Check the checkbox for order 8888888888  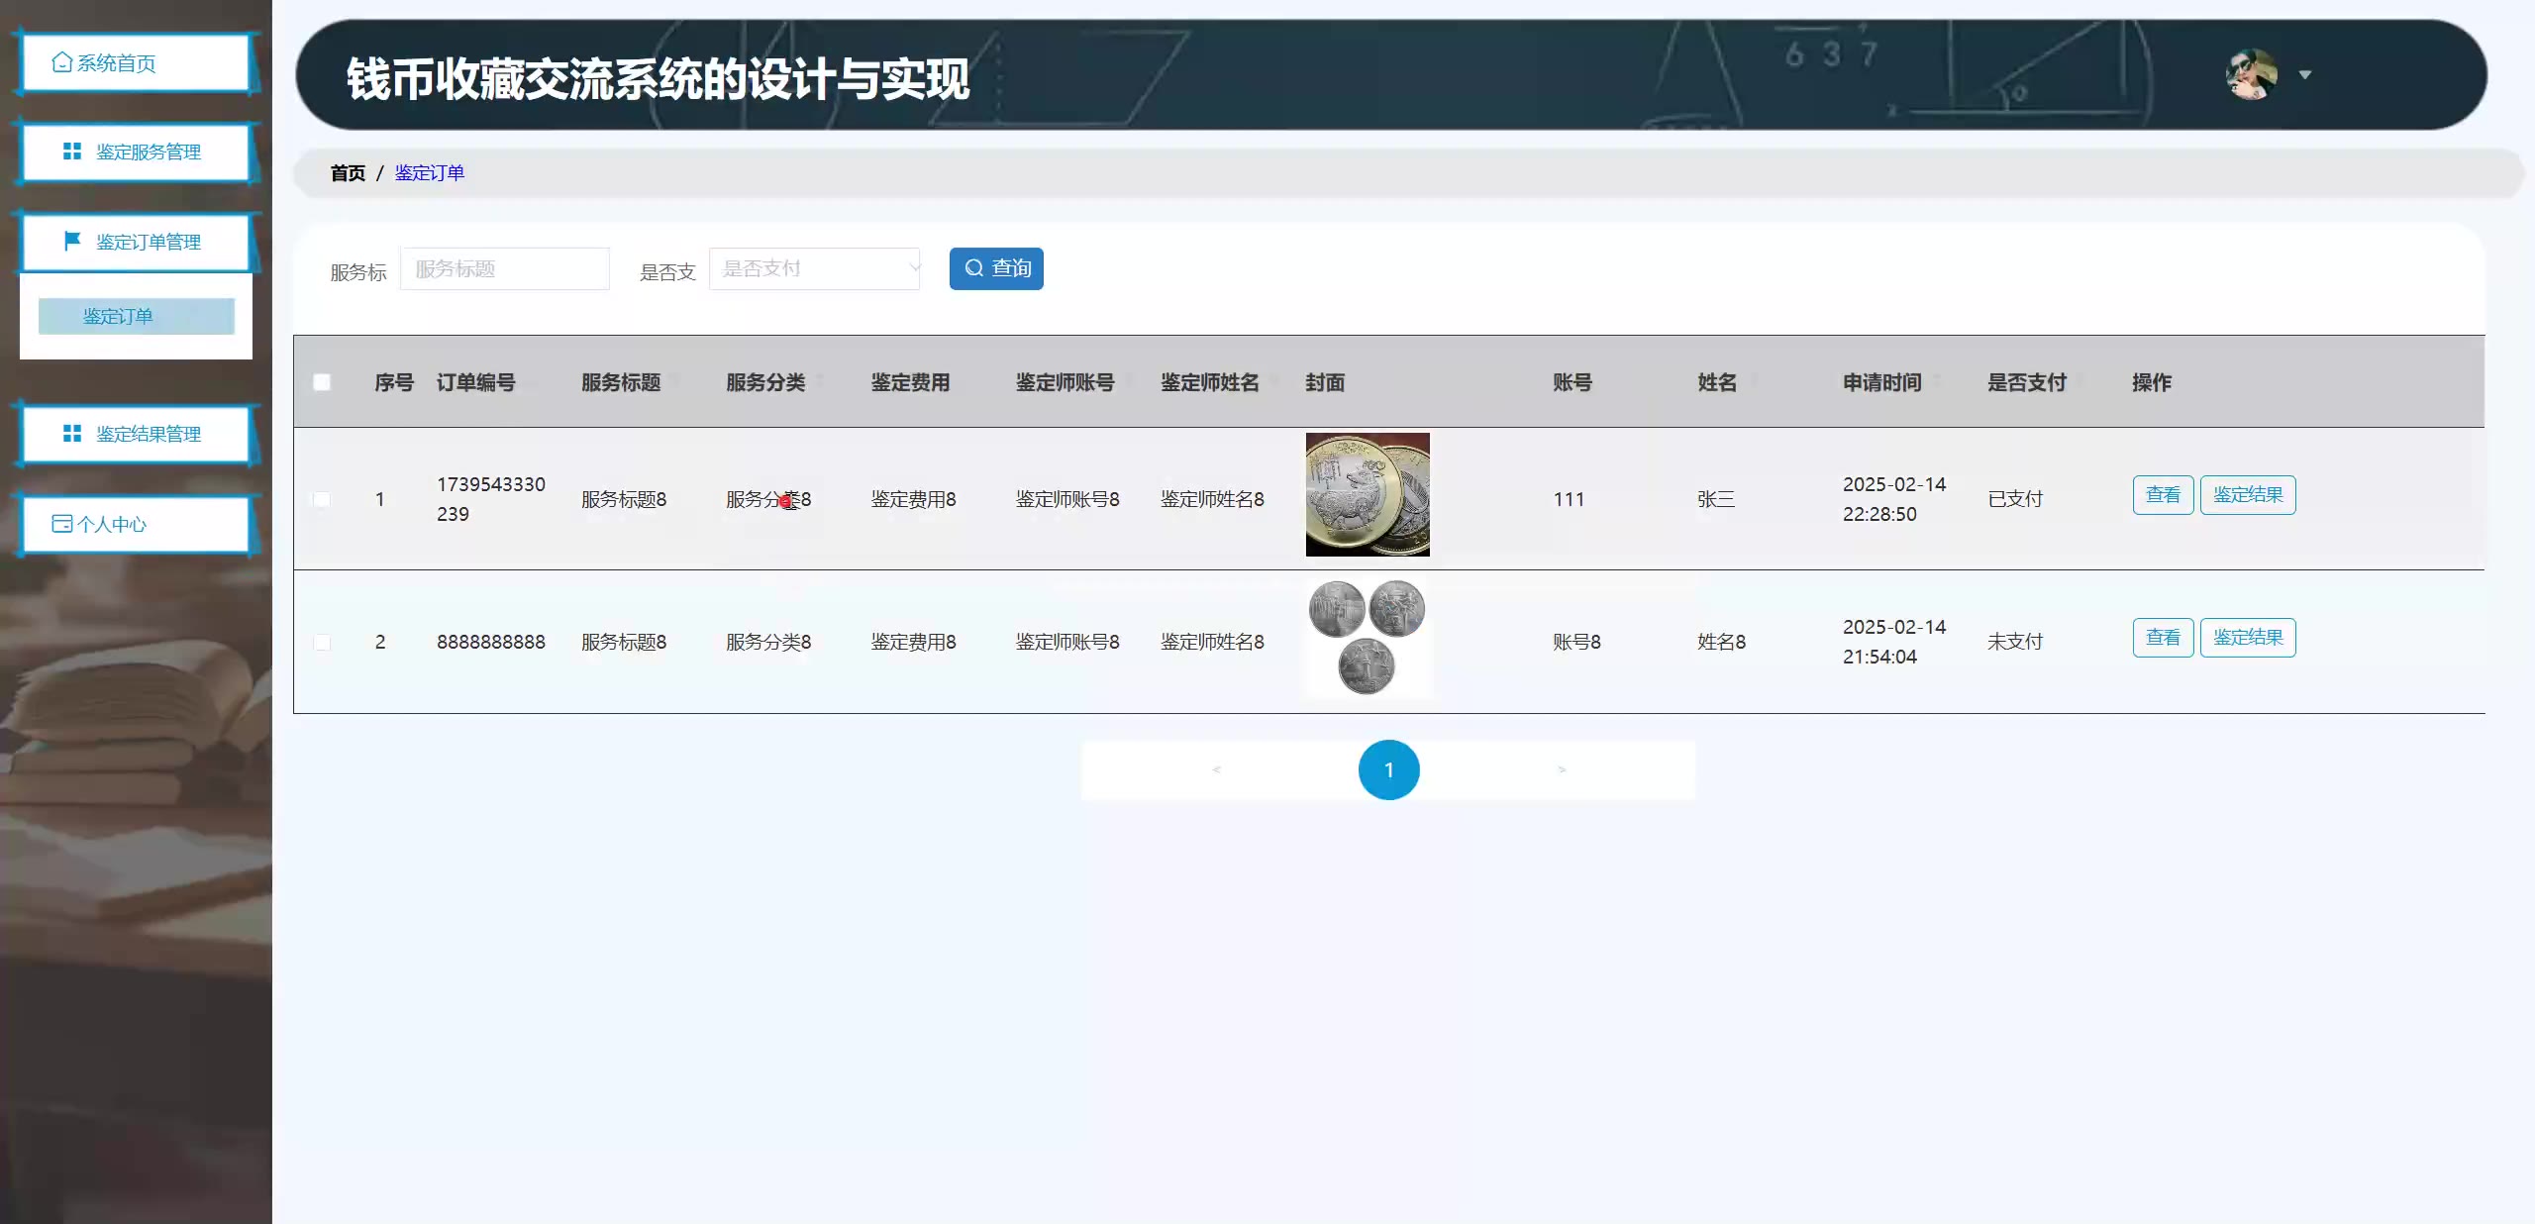pos(322,642)
